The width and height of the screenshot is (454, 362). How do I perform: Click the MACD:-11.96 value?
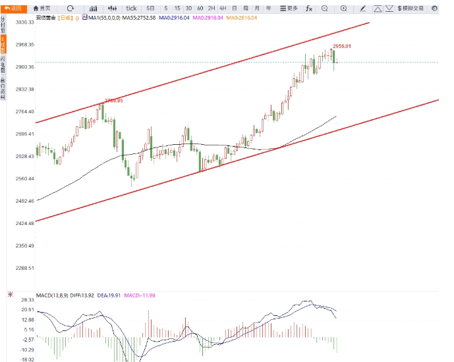[140, 296]
